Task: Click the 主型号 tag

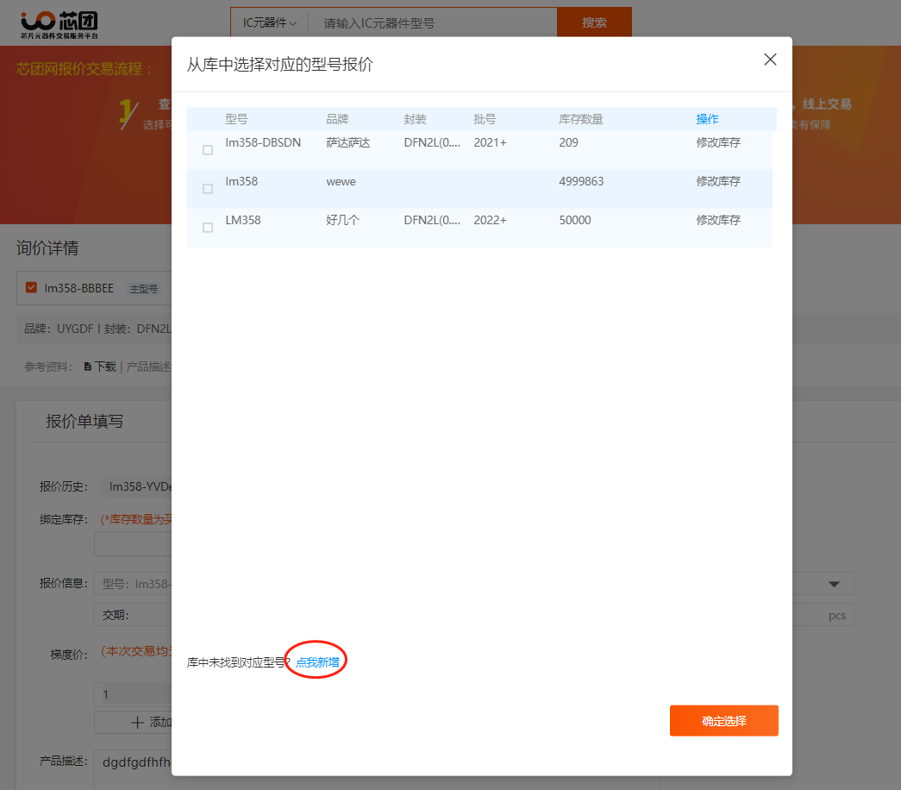Action: pyautogui.click(x=143, y=289)
